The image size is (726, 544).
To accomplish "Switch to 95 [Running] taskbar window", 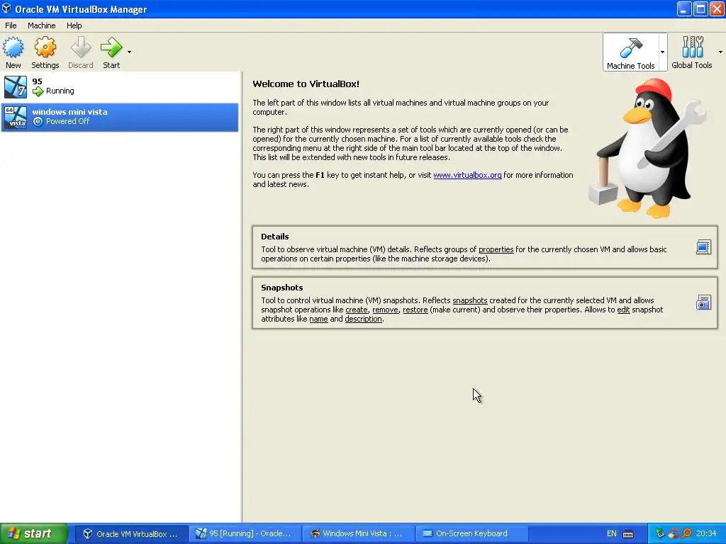I will (245, 533).
